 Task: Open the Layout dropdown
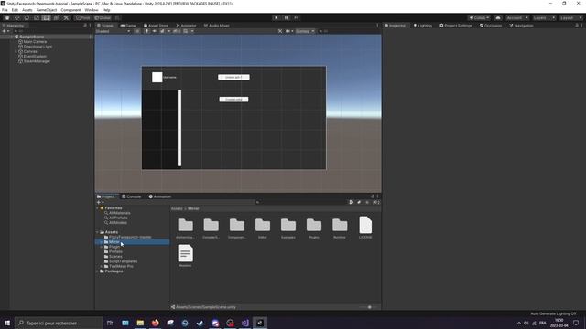[x=571, y=18]
